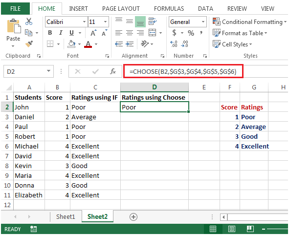The width and height of the screenshot is (289, 235).
Task: Click the Format as Table button
Action: [240, 33]
